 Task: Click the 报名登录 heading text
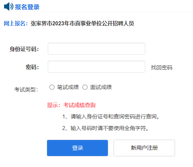tap(27, 7)
